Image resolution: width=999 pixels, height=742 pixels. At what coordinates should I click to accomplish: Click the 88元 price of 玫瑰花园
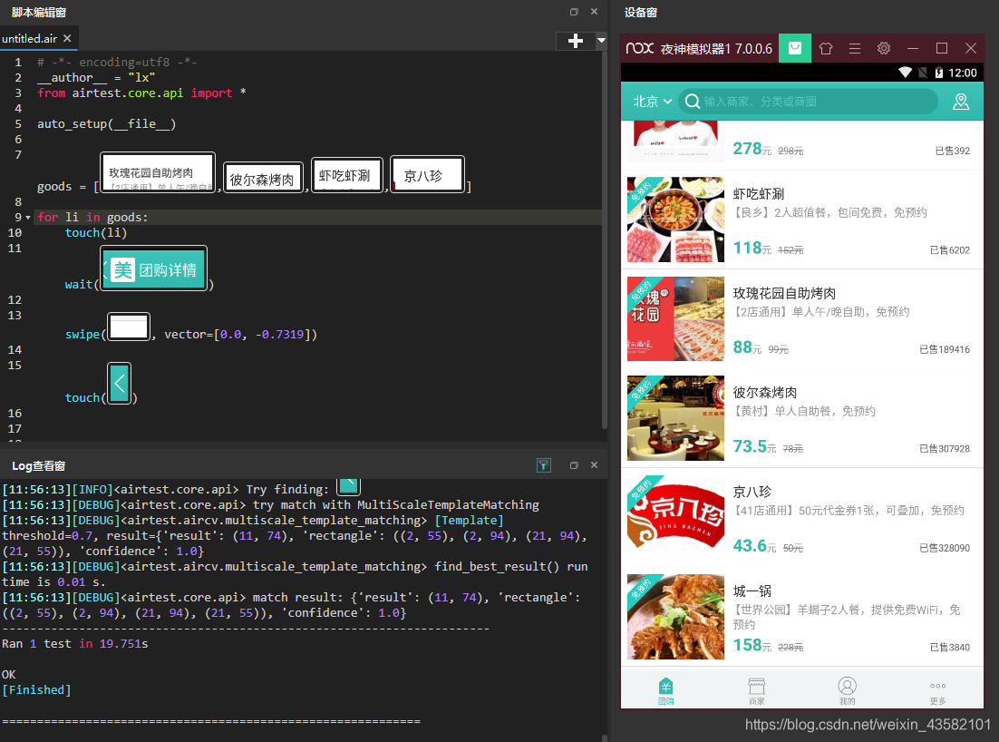point(747,347)
